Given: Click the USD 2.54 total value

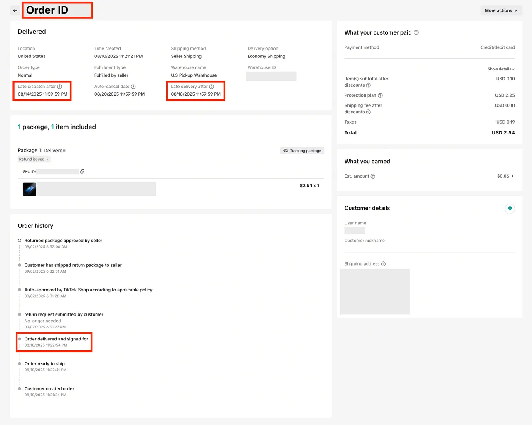Looking at the screenshot, I should pyautogui.click(x=503, y=133).
